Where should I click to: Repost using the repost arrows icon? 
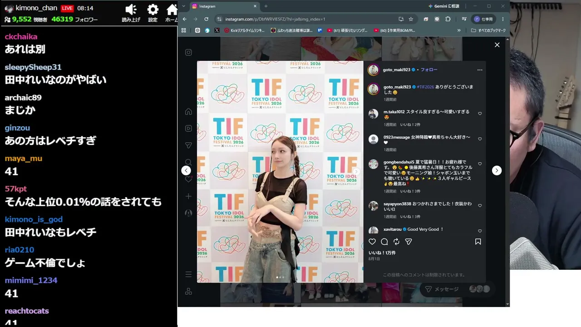coord(396,242)
